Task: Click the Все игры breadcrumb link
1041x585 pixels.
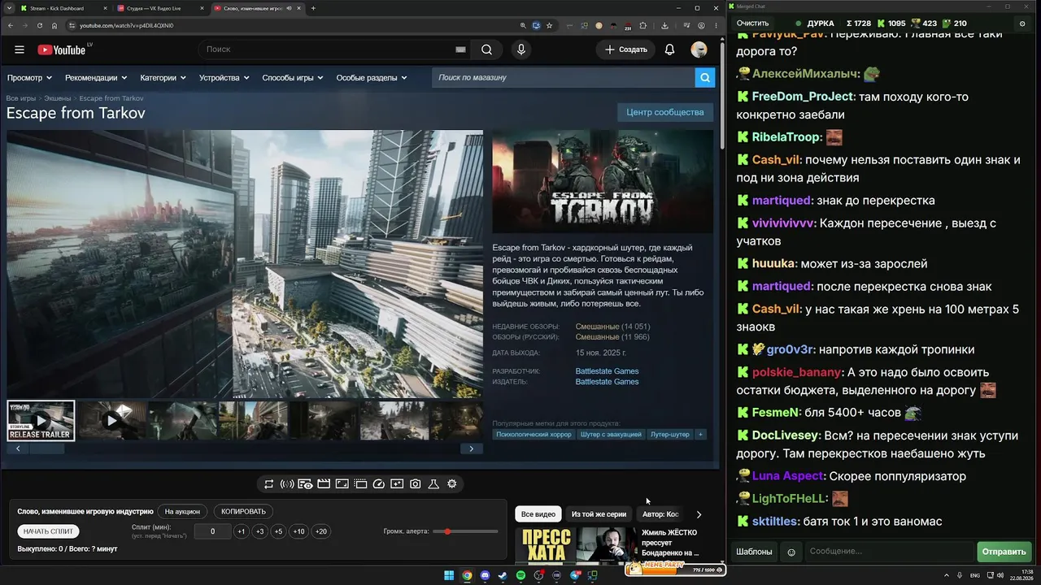Action: click(21, 98)
